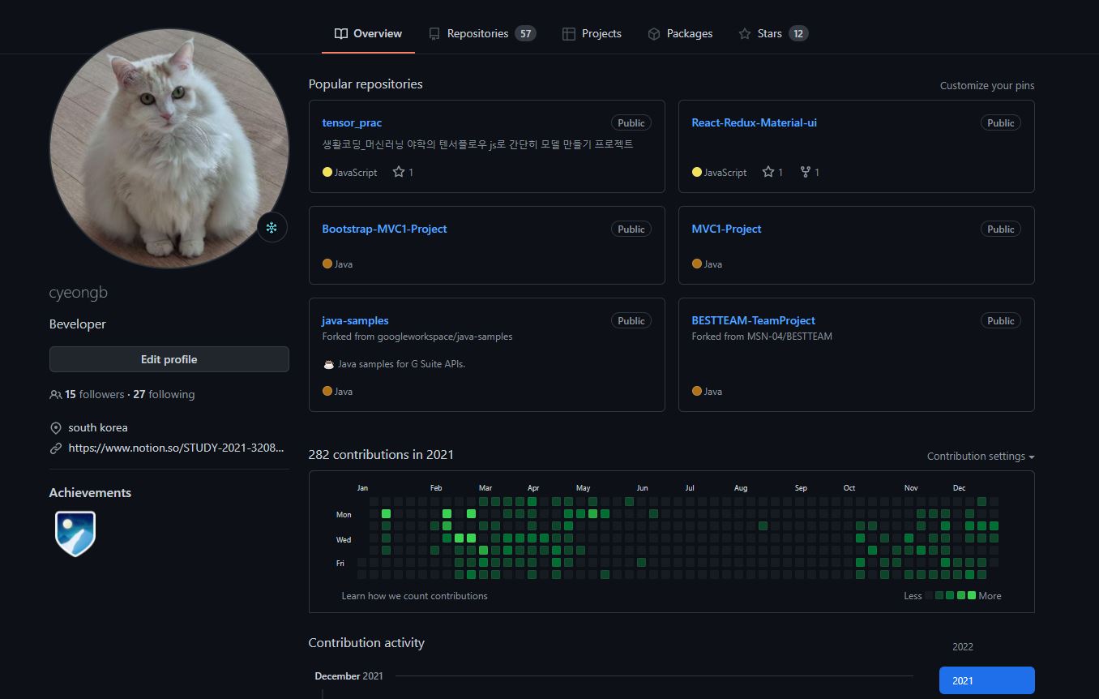Click Customize your pins
This screenshot has width=1099, height=699.
987,85
